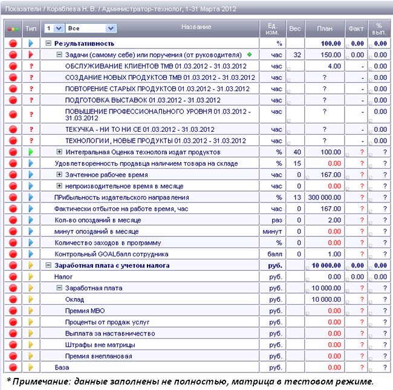Open ПОВЫШЕНИЕ ПРОФЕССИОНАЛЬНОГО УРОВНЯ task

(158, 114)
